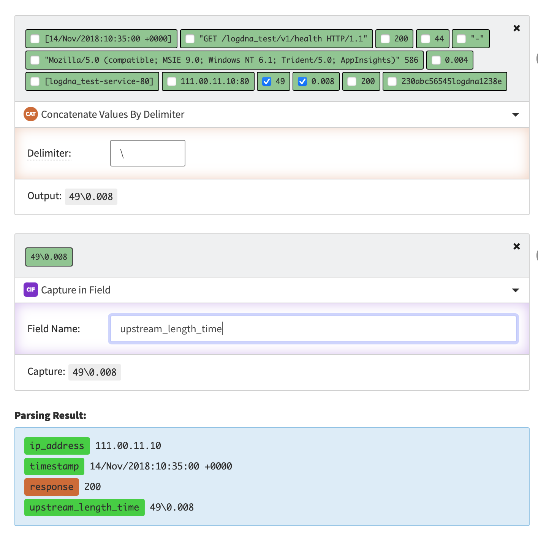538x536 pixels.
Task: Uncheck the 49 token checkbox
Action: coord(267,81)
